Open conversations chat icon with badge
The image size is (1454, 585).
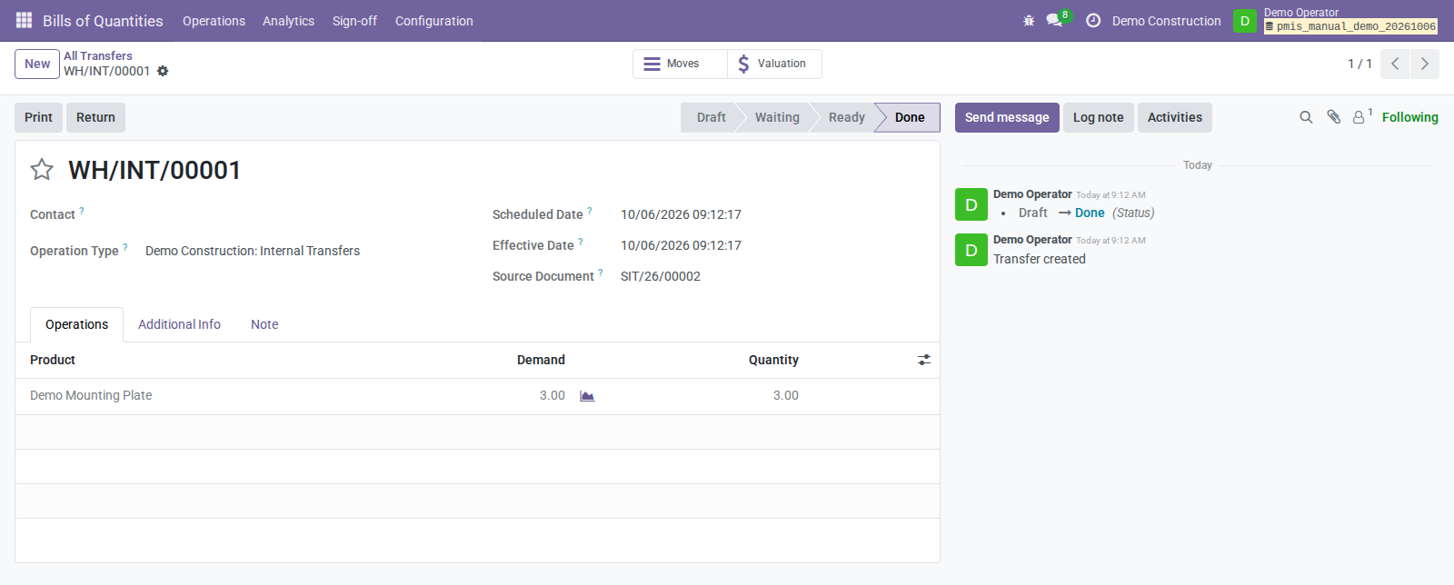[x=1055, y=20]
